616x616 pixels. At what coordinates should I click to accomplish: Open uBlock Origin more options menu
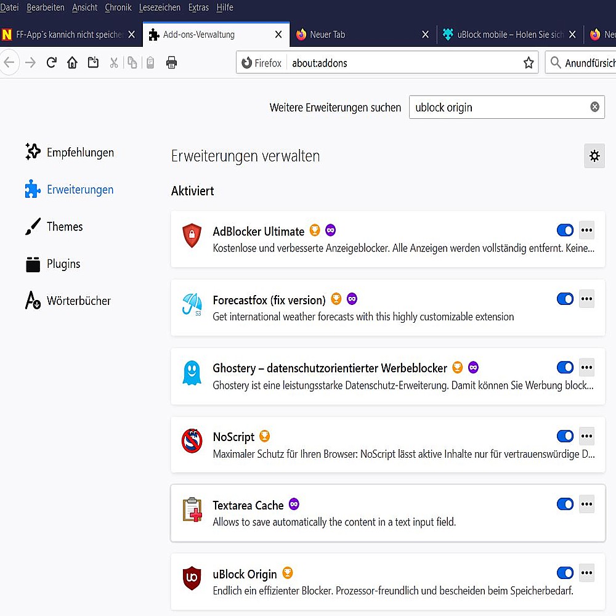(x=586, y=573)
